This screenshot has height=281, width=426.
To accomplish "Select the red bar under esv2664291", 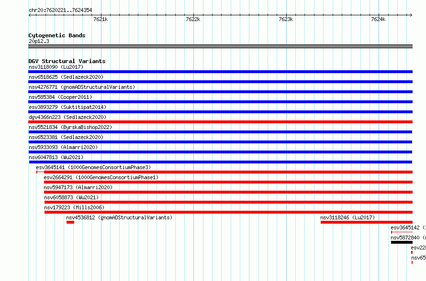I will click(228, 182).
